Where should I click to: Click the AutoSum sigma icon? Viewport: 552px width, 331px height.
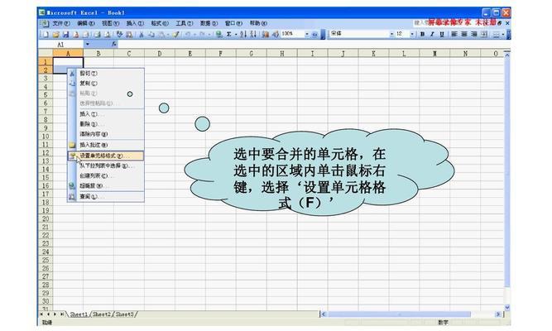[228, 34]
